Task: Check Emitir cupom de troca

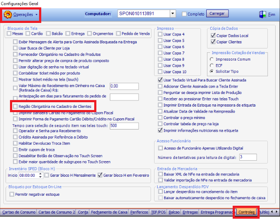Action: click(x=15, y=149)
